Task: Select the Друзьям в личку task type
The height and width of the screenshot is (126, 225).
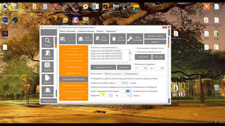Action: pos(73,73)
